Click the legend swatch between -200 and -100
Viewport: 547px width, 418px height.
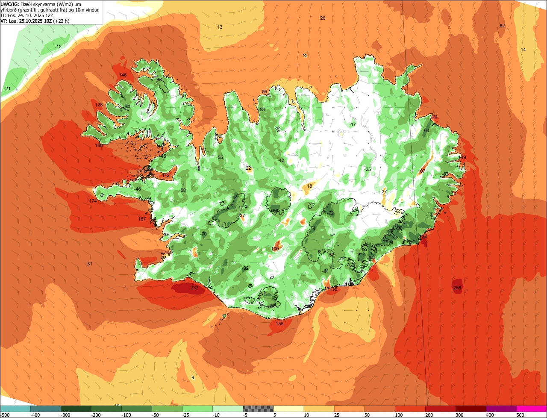click(106, 409)
